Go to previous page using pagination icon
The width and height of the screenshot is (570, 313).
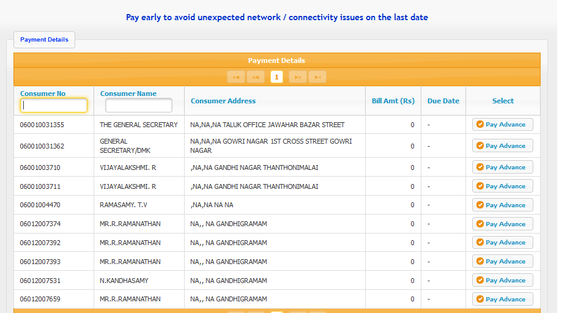256,77
